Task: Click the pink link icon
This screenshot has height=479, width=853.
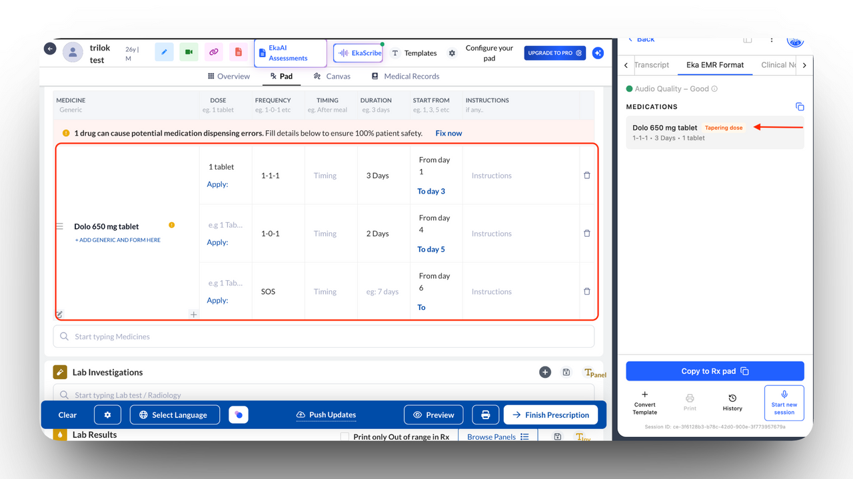Action: coord(213,52)
